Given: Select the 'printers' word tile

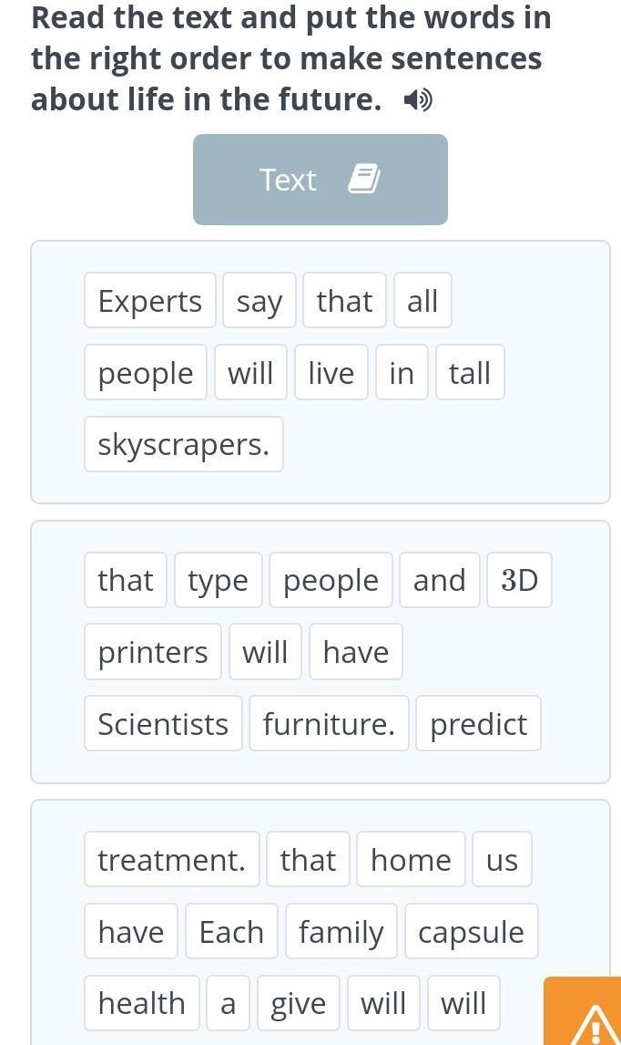Looking at the screenshot, I should (153, 652).
